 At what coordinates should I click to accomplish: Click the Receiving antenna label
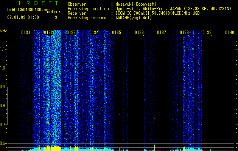pos(87,18)
